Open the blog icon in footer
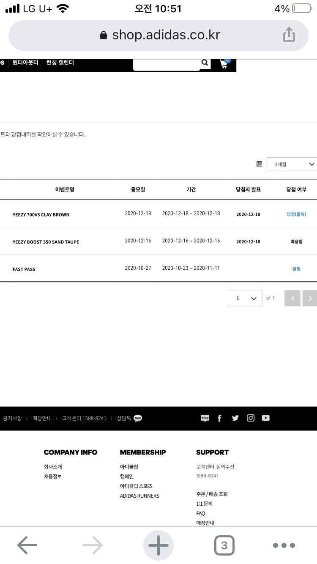 pyautogui.click(x=205, y=418)
